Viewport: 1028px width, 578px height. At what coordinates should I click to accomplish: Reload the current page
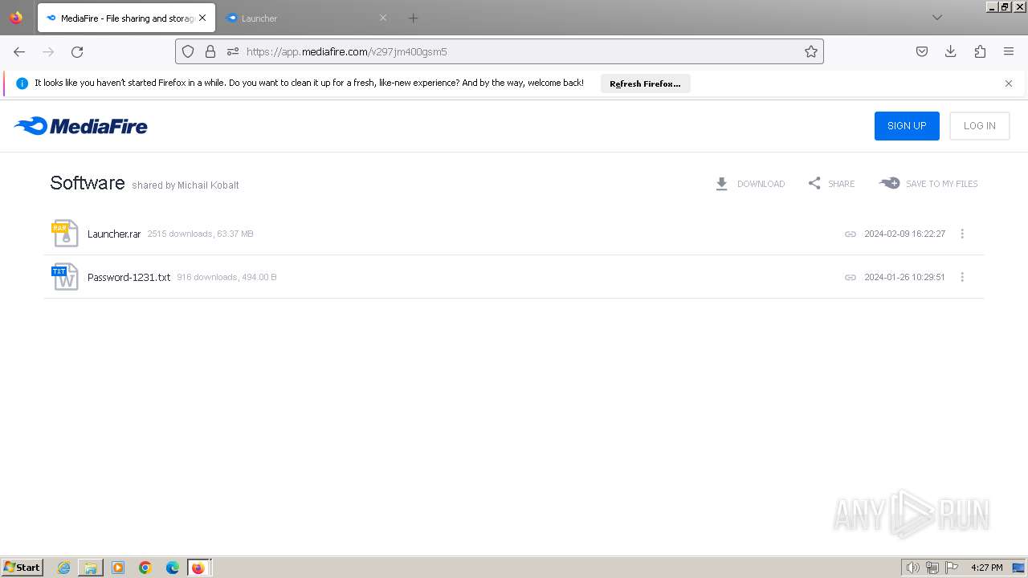77,51
